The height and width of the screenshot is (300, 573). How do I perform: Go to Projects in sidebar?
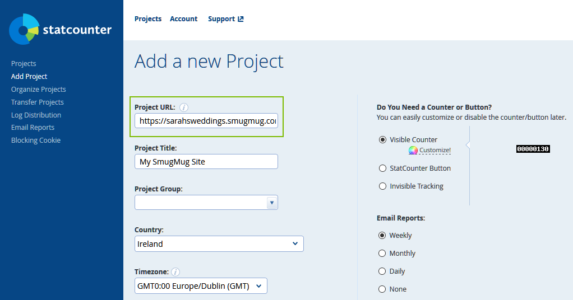[x=24, y=63]
